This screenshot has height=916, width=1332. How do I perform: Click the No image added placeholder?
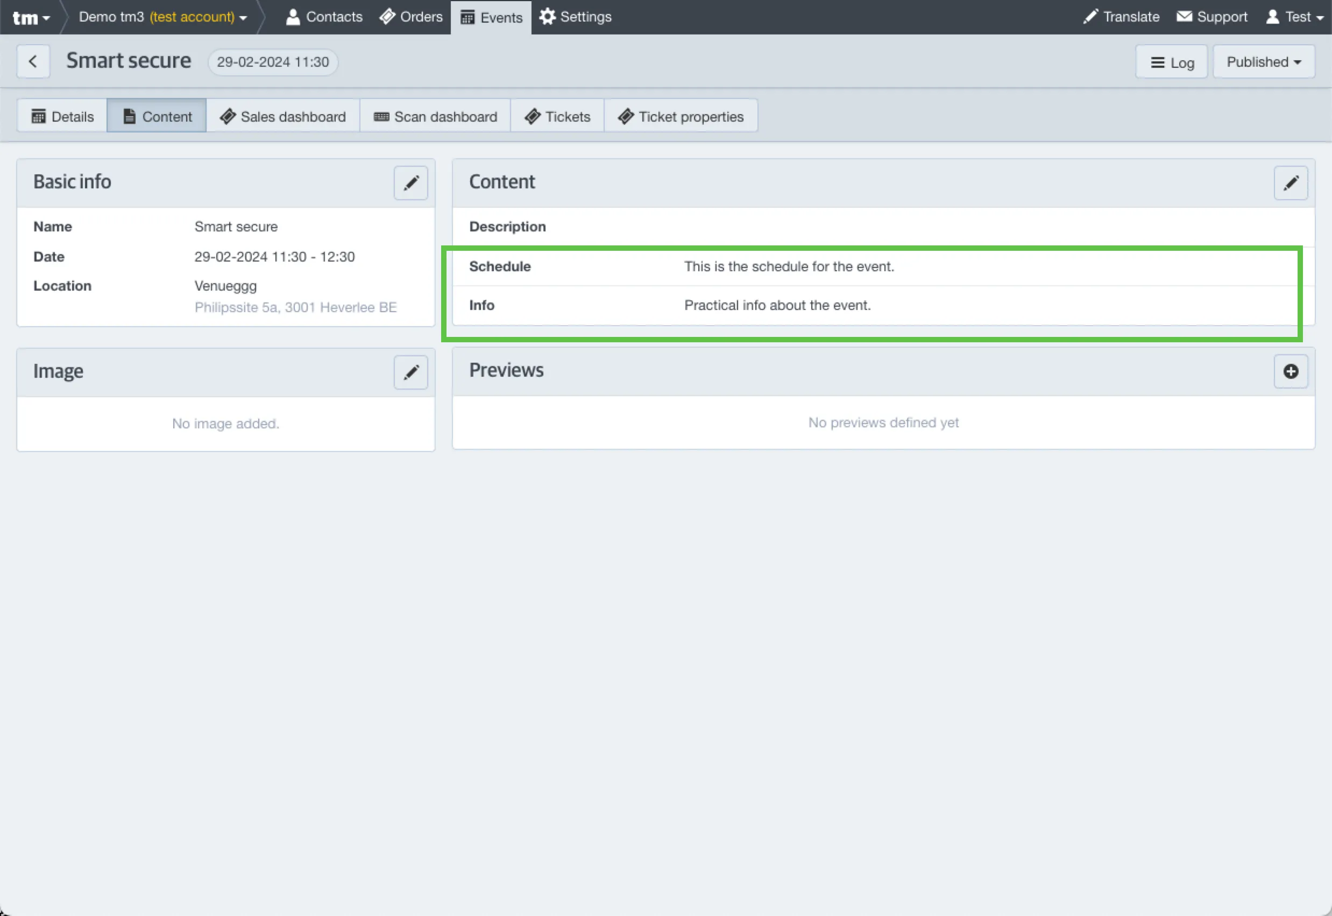pyautogui.click(x=225, y=424)
